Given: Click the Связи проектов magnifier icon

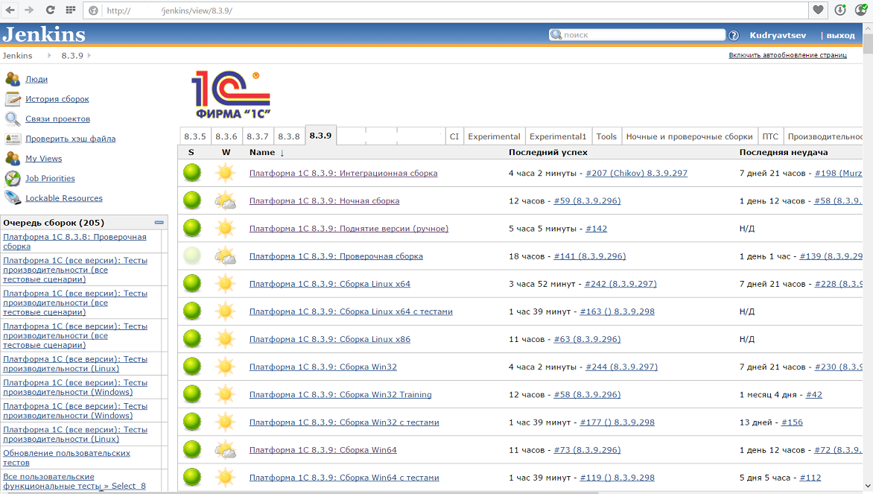Looking at the screenshot, I should coord(12,118).
